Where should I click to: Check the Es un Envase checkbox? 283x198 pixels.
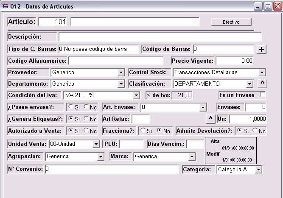click(262, 95)
